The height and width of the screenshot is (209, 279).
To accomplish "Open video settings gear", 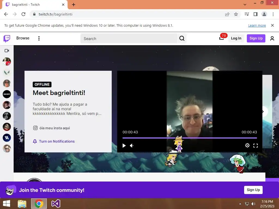I will [247, 145].
